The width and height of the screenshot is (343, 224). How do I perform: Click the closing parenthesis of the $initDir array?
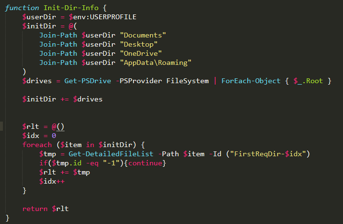pos(24,72)
